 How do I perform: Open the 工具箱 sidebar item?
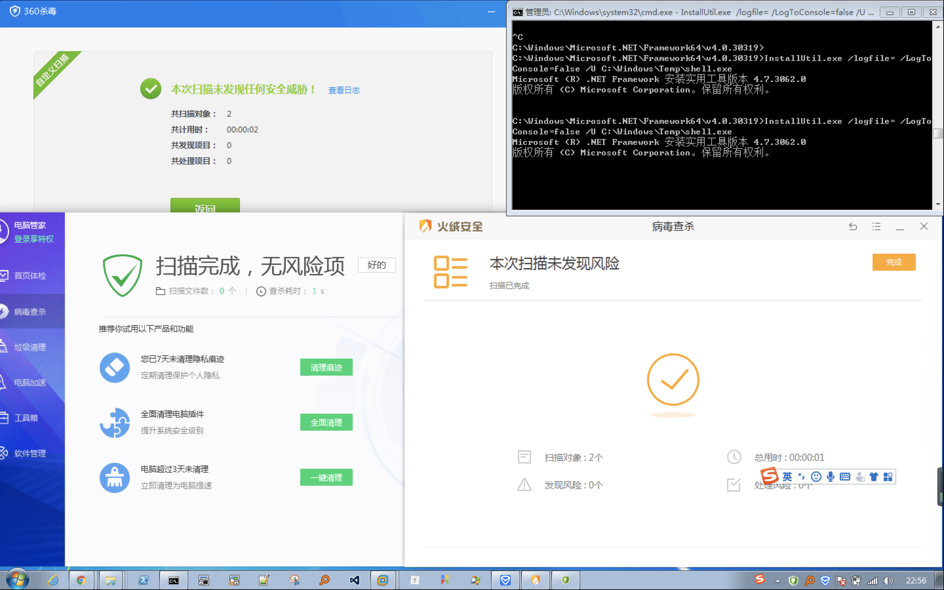pyautogui.click(x=26, y=417)
